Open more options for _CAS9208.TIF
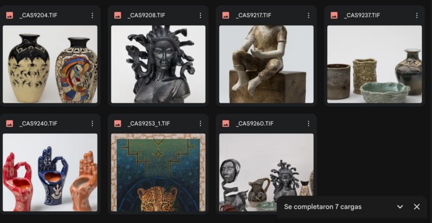Screen dimensions: 432x223 (x=200, y=16)
